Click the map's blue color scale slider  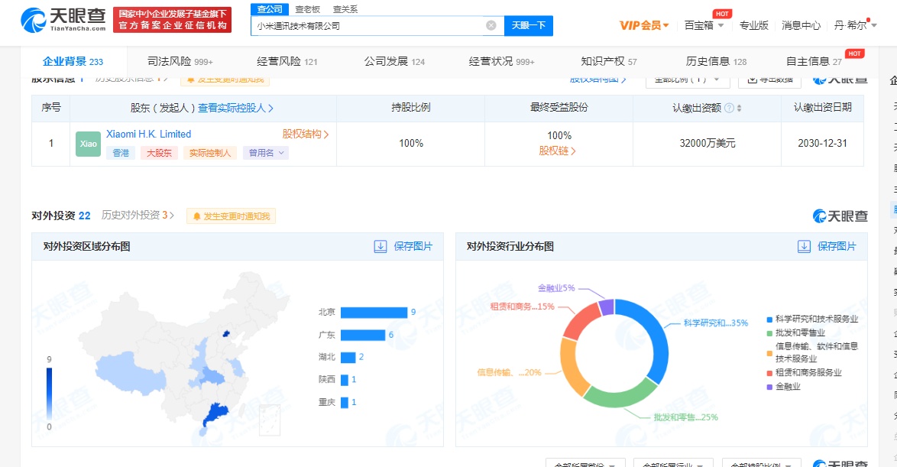pos(49,393)
